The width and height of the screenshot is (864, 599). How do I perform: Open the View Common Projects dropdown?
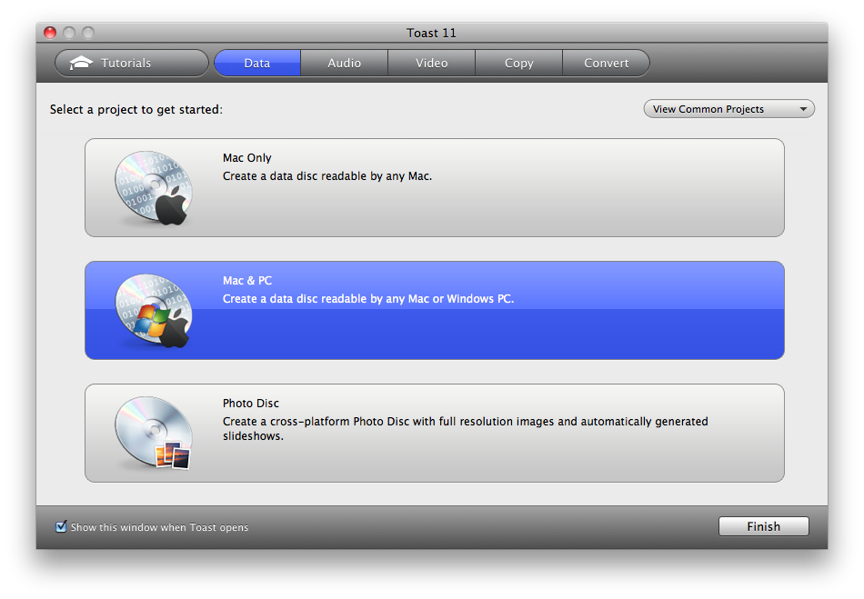(729, 109)
